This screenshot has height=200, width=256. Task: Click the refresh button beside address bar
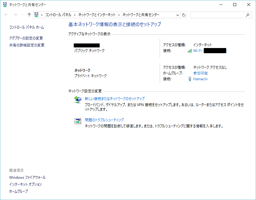(184, 15)
